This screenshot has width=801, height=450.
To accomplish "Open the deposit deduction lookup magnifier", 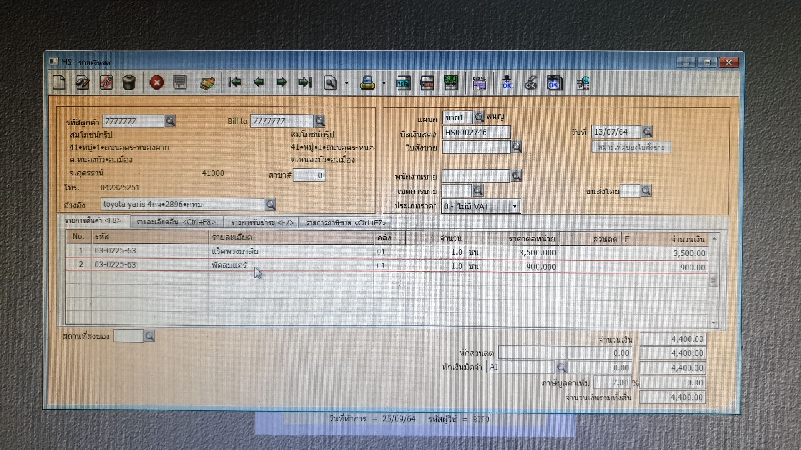I will click(562, 367).
